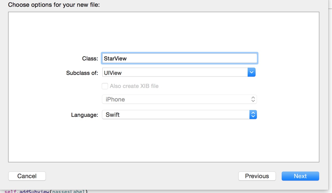Image resolution: width=332 pixels, height=193 pixels.
Task: Go back with the Previous button
Action: click(x=257, y=176)
